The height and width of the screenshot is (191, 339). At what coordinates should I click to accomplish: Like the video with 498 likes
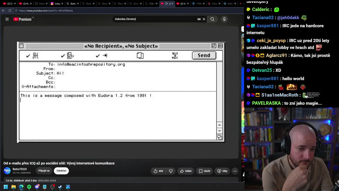(x=158, y=171)
